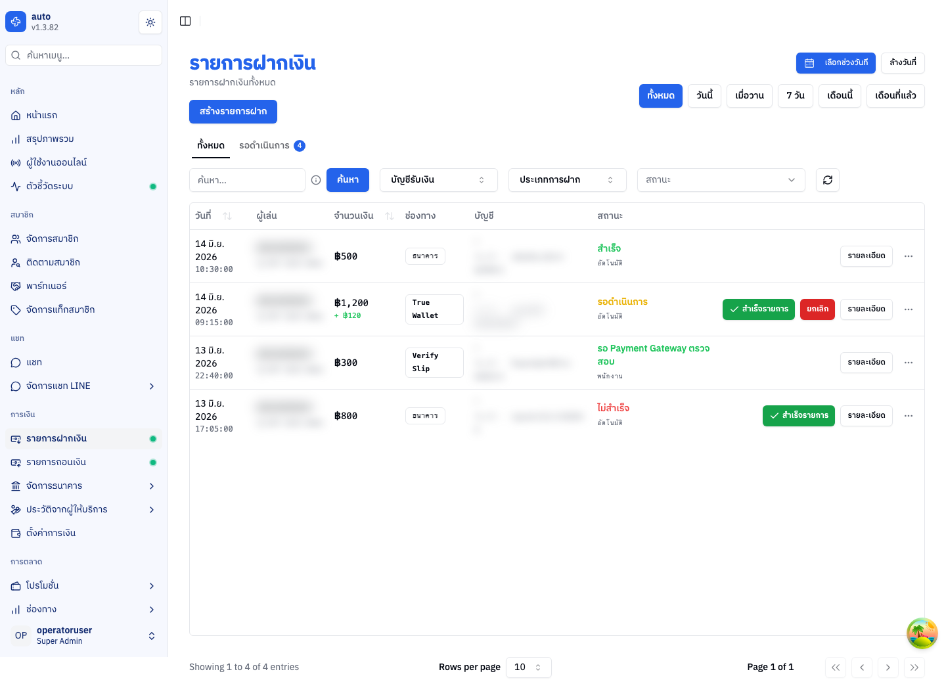The height and width of the screenshot is (699, 946).
Task: Click สร้างรายการฝาก create deposit button
Action: pyautogui.click(x=233, y=112)
